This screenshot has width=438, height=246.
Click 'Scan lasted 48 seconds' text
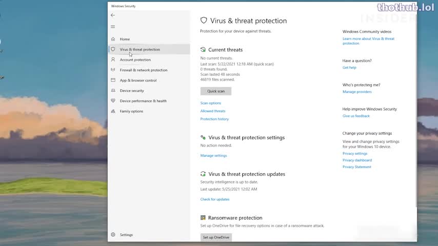pos(220,74)
